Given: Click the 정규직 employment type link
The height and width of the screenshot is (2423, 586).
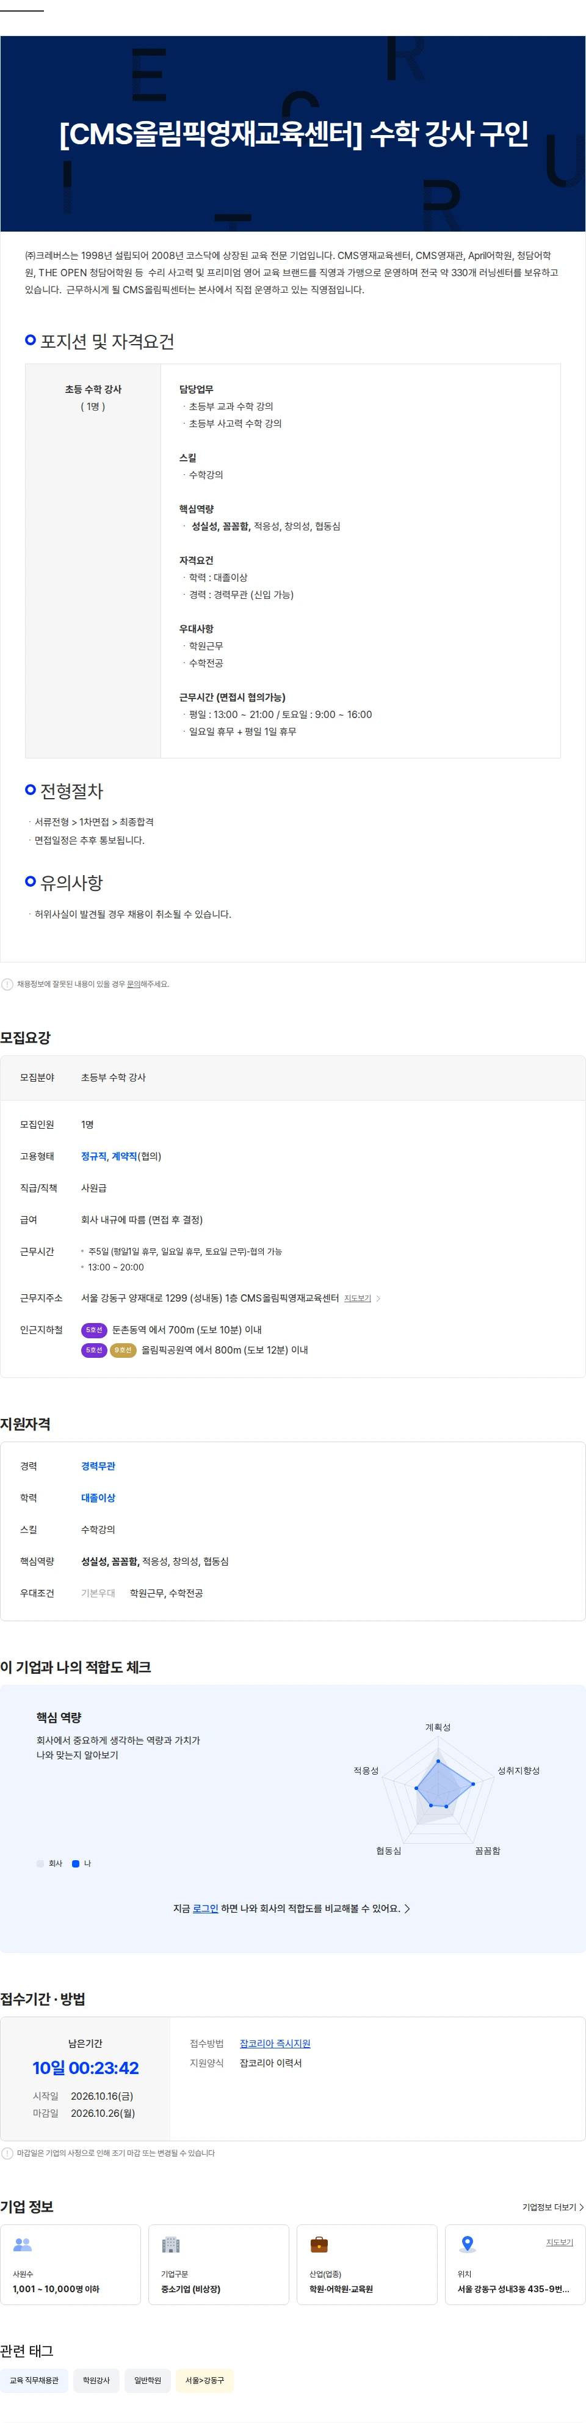Looking at the screenshot, I should [x=93, y=1156].
